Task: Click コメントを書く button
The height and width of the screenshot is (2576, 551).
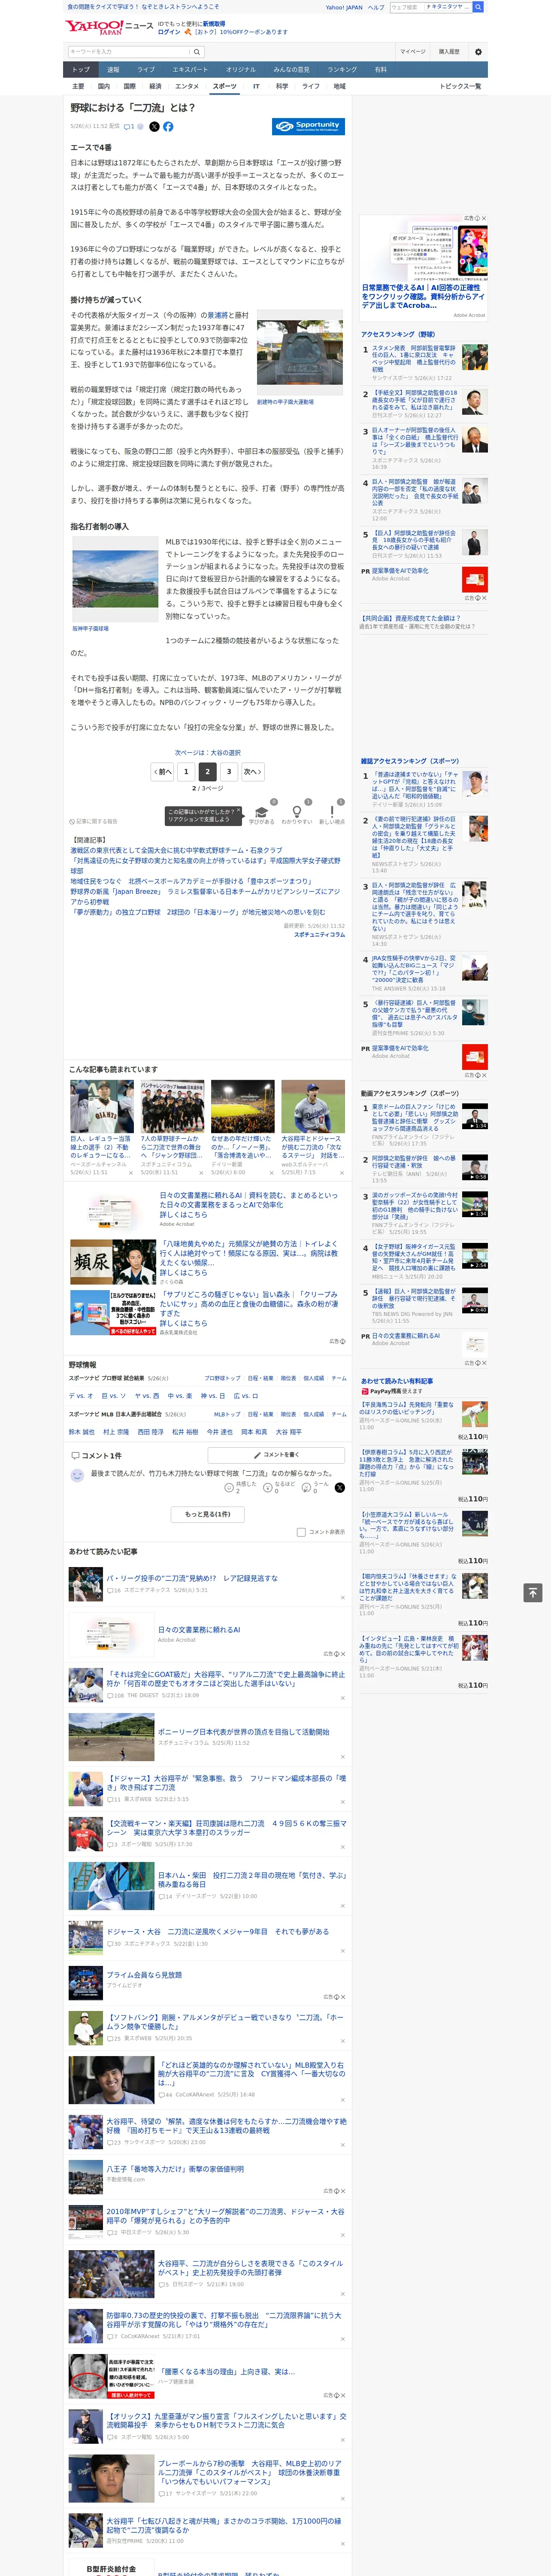Action: [277, 1455]
